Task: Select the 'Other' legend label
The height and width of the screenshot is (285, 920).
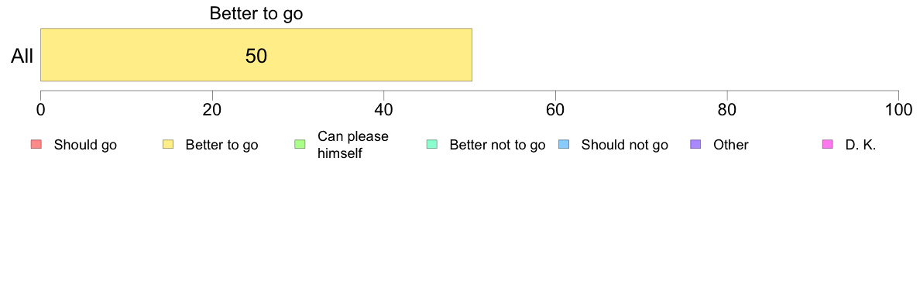Action: (731, 145)
